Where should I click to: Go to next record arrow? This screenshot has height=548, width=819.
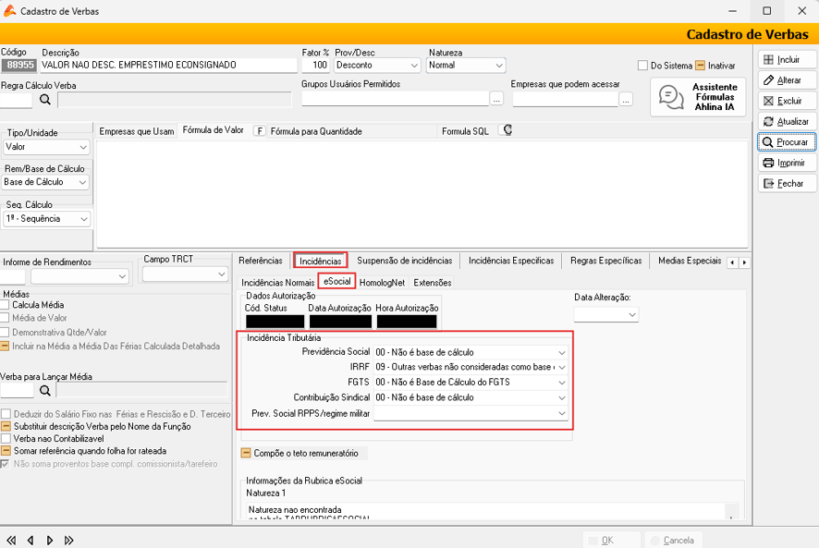(50, 541)
